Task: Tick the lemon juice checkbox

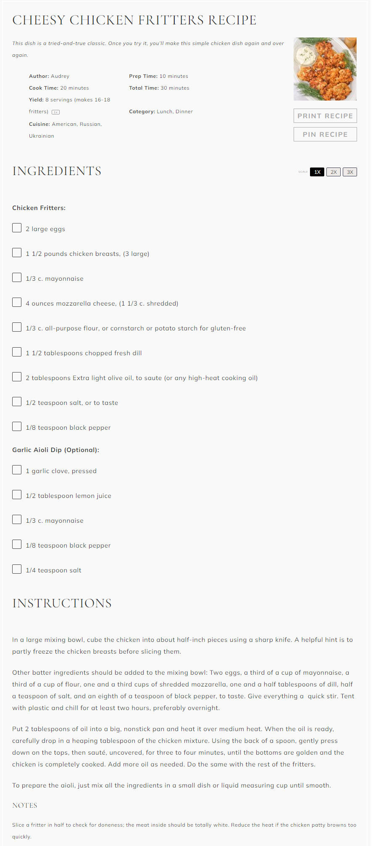Action: [17, 495]
